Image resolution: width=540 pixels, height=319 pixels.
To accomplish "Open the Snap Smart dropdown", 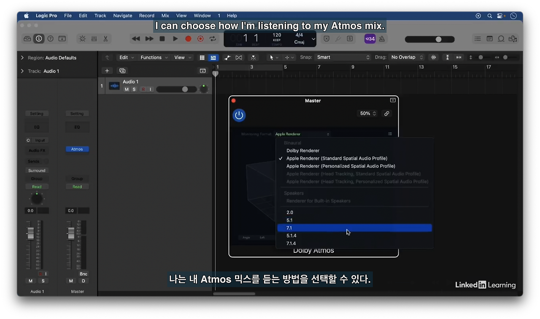I will (343, 57).
